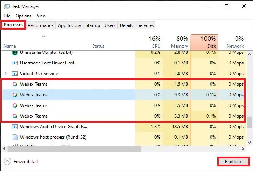This screenshot has width=253, height=171.
Task: Click the 1.0 MB memory value
Action: point(181,74)
